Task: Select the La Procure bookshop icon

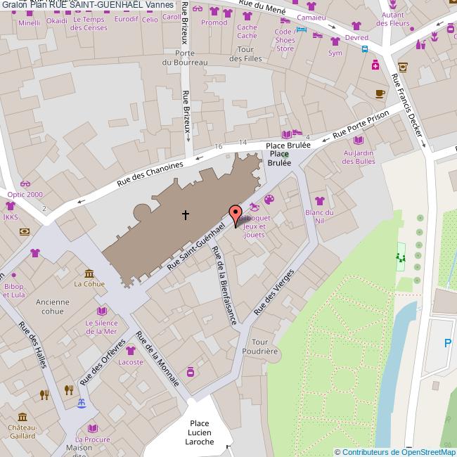Action: pyautogui.click(x=92, y=427)
